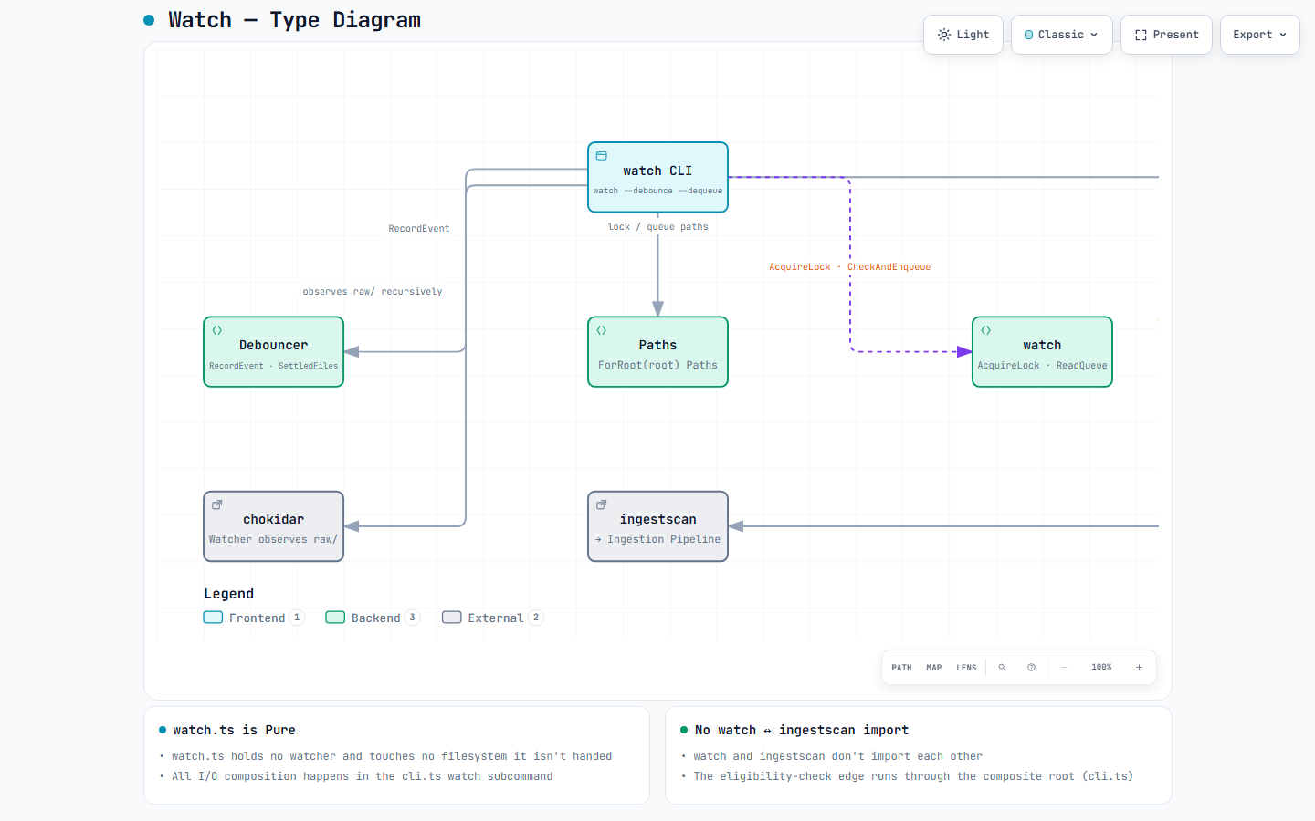Viewport: 1315px width, 821px height.
Task: Click the 'ForRoot(root) Paths' subtitle
Action: pos(657,365)
